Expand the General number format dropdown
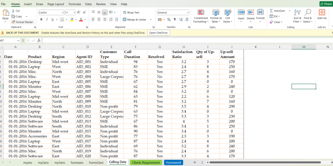The width and height of the screenshot is (333, 166). point(188,12)
